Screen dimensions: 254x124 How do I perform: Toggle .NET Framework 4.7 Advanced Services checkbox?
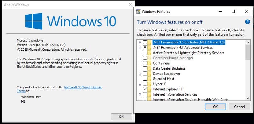(x=145, y=48)
